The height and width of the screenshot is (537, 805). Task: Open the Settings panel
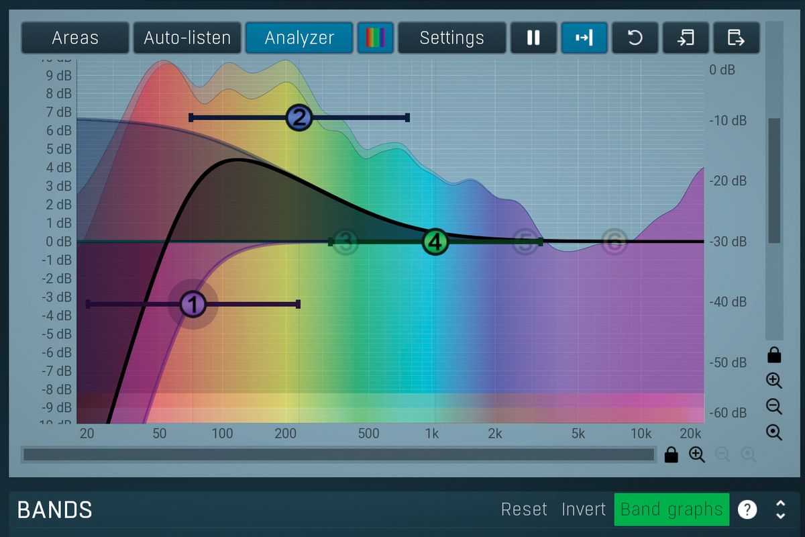[x=452, y=38]
